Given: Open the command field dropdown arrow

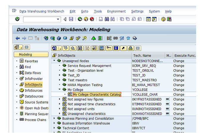Looking at the screenshot, I should (58, 19).
